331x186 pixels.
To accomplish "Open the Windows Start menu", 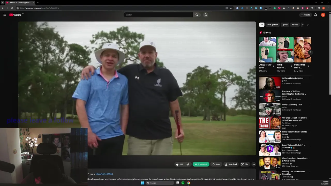I will [142, 183].
